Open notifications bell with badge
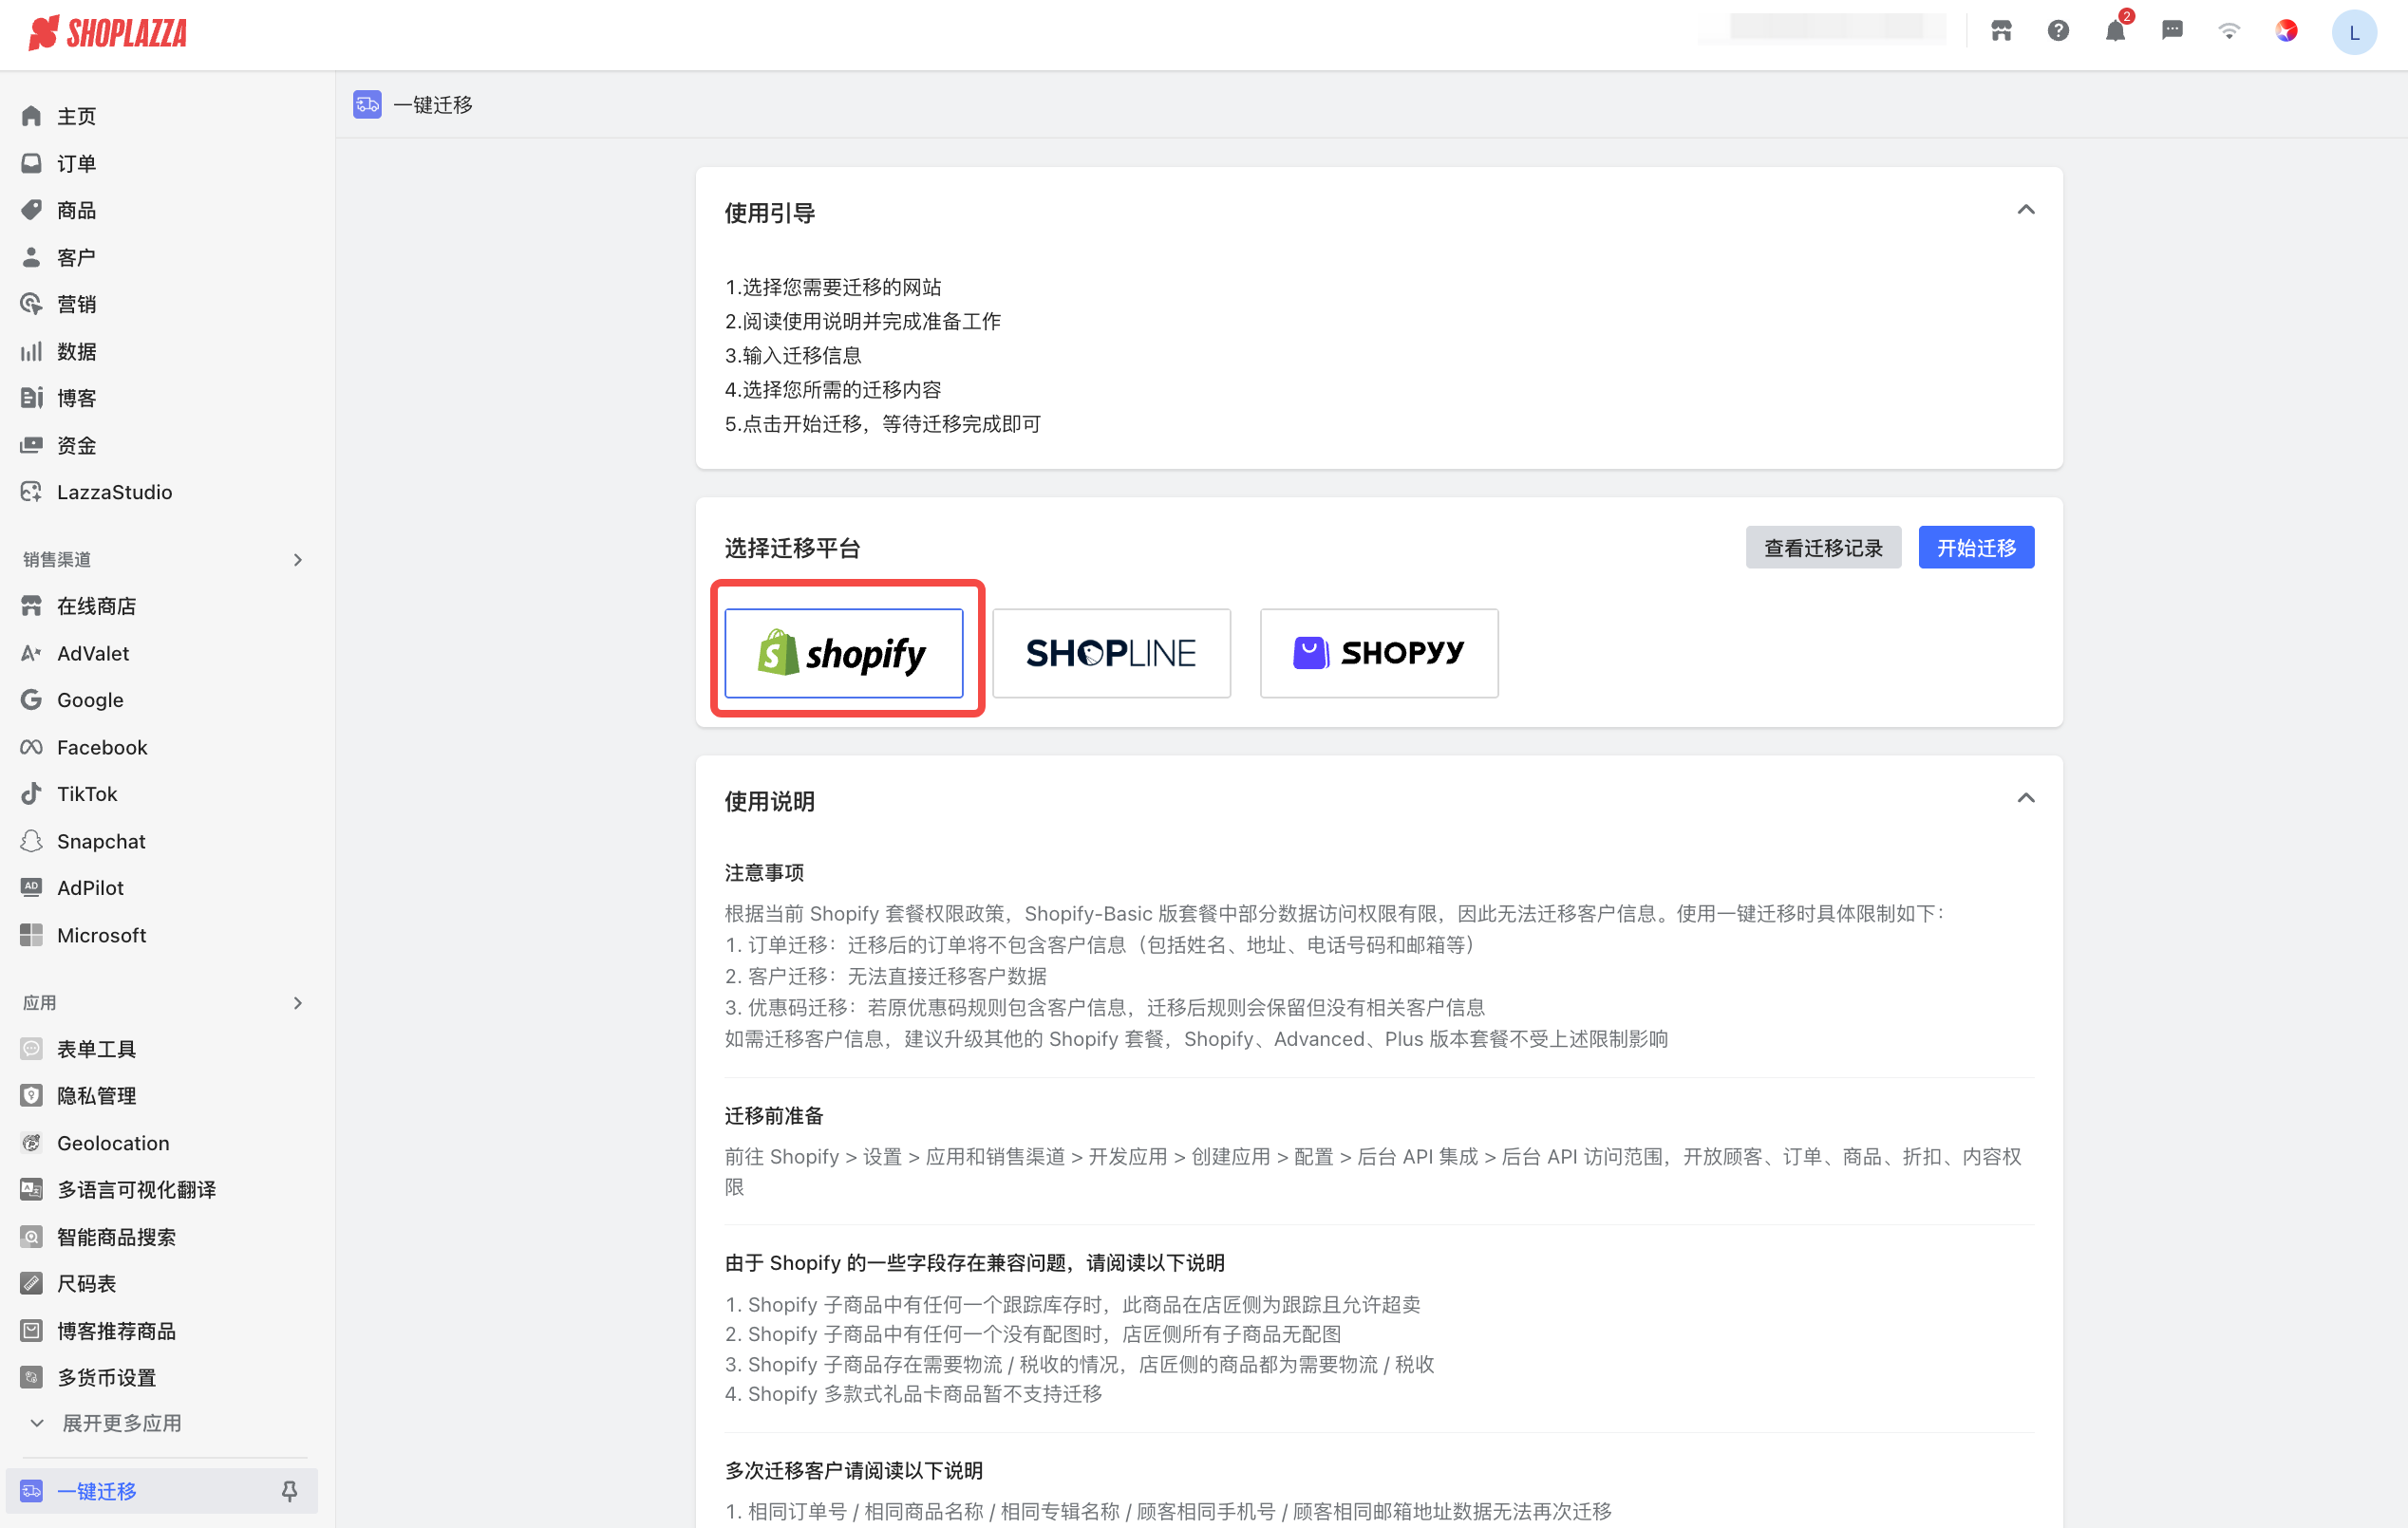This screenshot has height=1528, width=2408. click(x=2115, y=31)
